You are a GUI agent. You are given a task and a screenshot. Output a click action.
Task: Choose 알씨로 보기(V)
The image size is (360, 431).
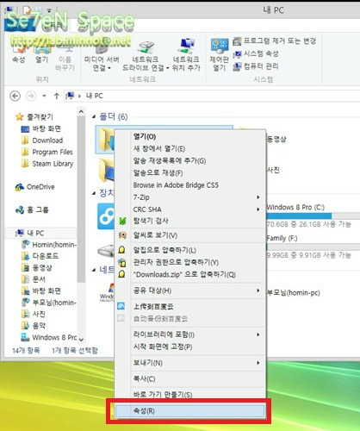[189, 235]
